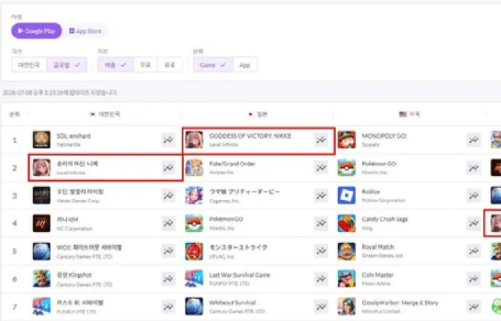Screen dimensions: 501x321
Task: Open trend chart for Whiteout Survival
Action: pos(321,306)
